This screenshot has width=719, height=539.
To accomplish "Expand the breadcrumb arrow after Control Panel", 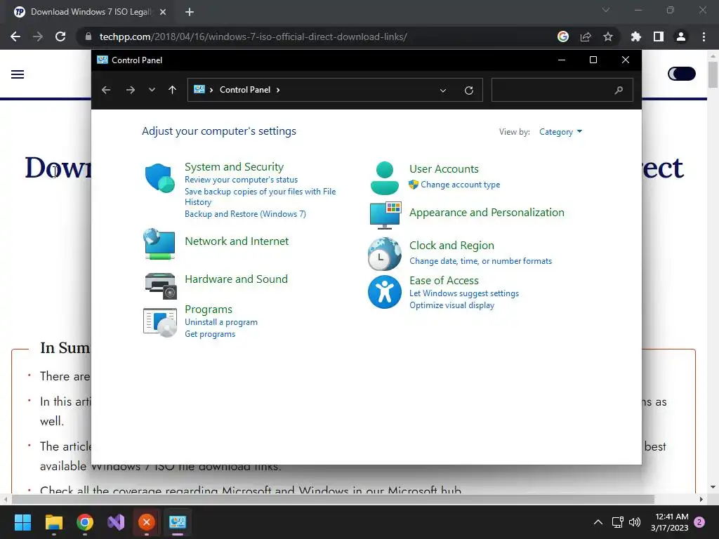I will (x=278, y=90).
